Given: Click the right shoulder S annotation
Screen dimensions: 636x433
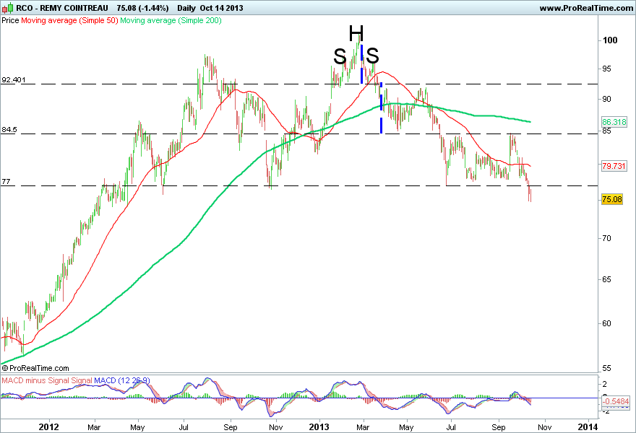Looking at the screenshot, I should pos(372,56).
